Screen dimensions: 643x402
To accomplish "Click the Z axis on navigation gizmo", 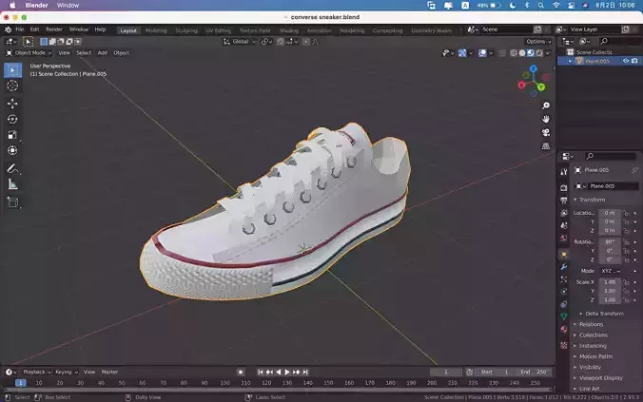I will pyautogui.click(x=533, y=68).
